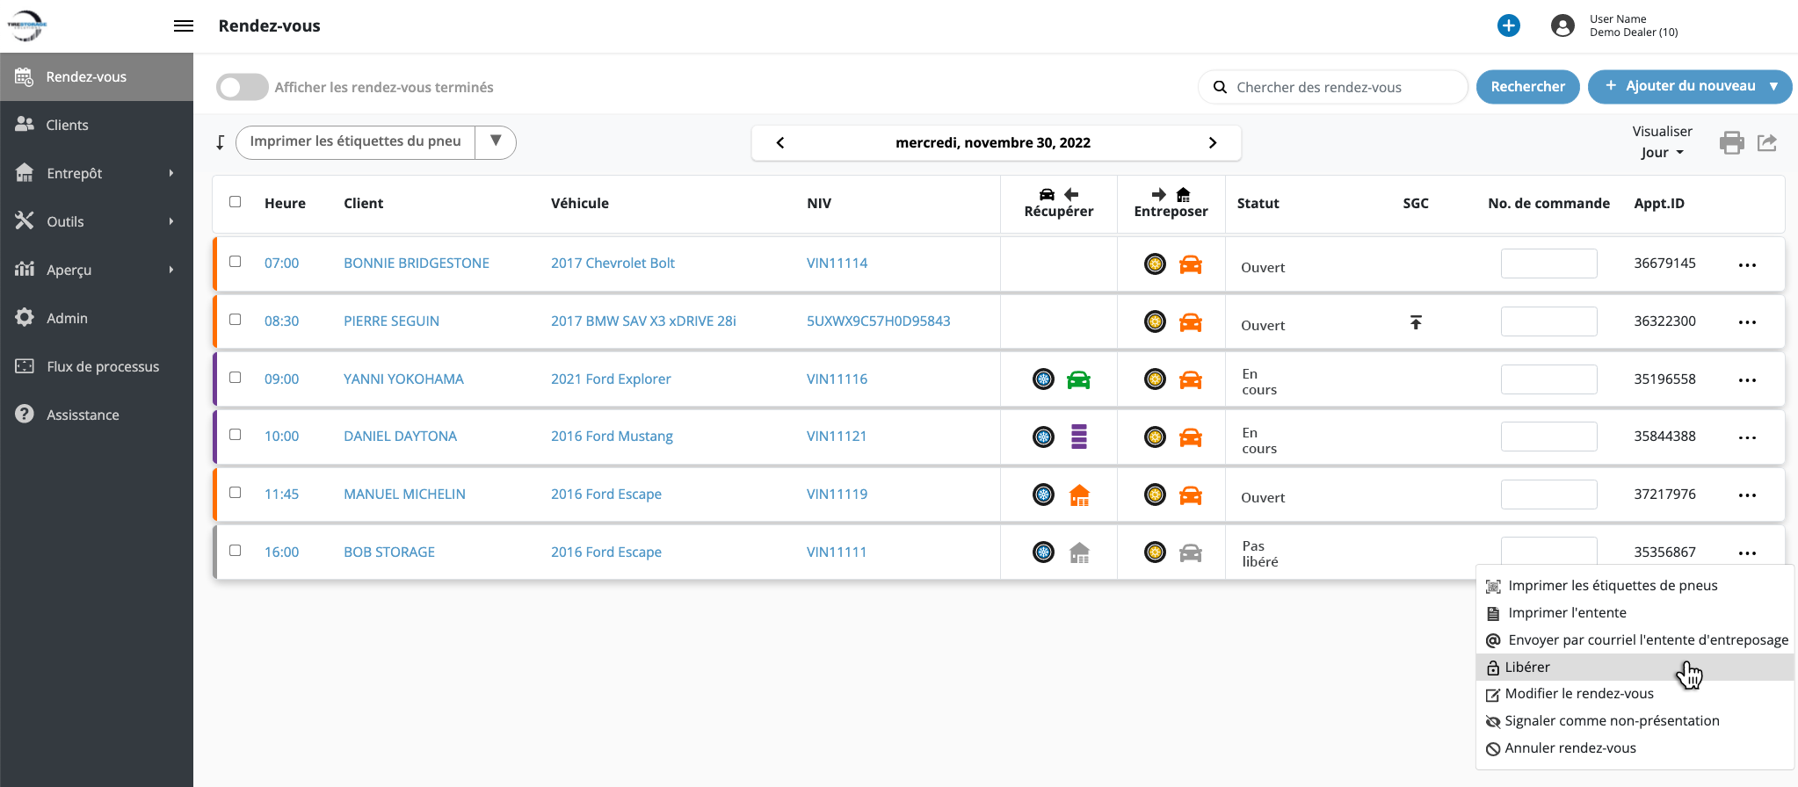Click order number field for Yanni Yokohama
This screenshot has width=1798, height=787.
point(1548,379)
